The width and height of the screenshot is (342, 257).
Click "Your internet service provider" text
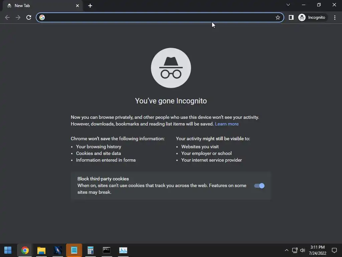[x=211, y=160]
